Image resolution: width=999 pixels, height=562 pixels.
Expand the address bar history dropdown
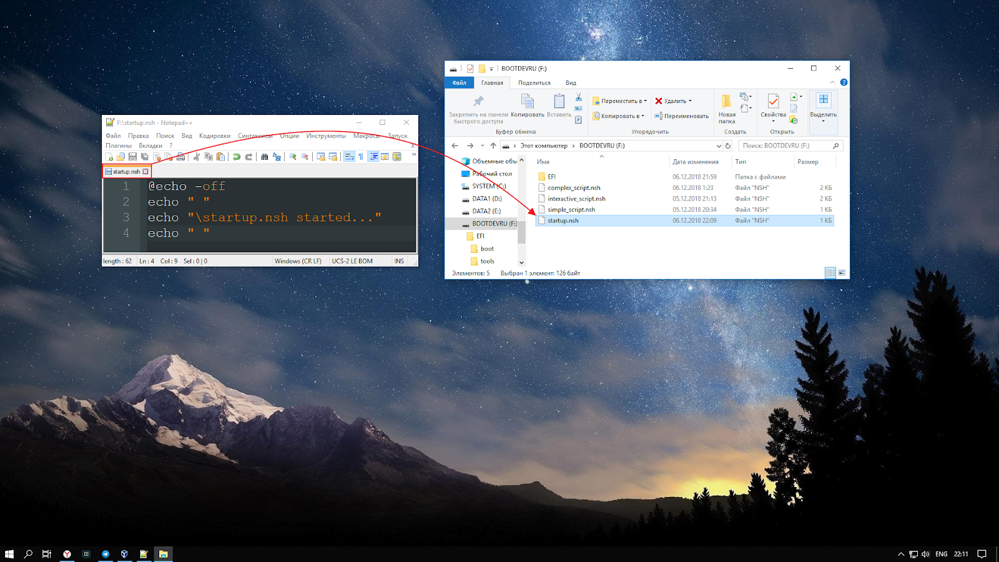click(x=719, y=145)
